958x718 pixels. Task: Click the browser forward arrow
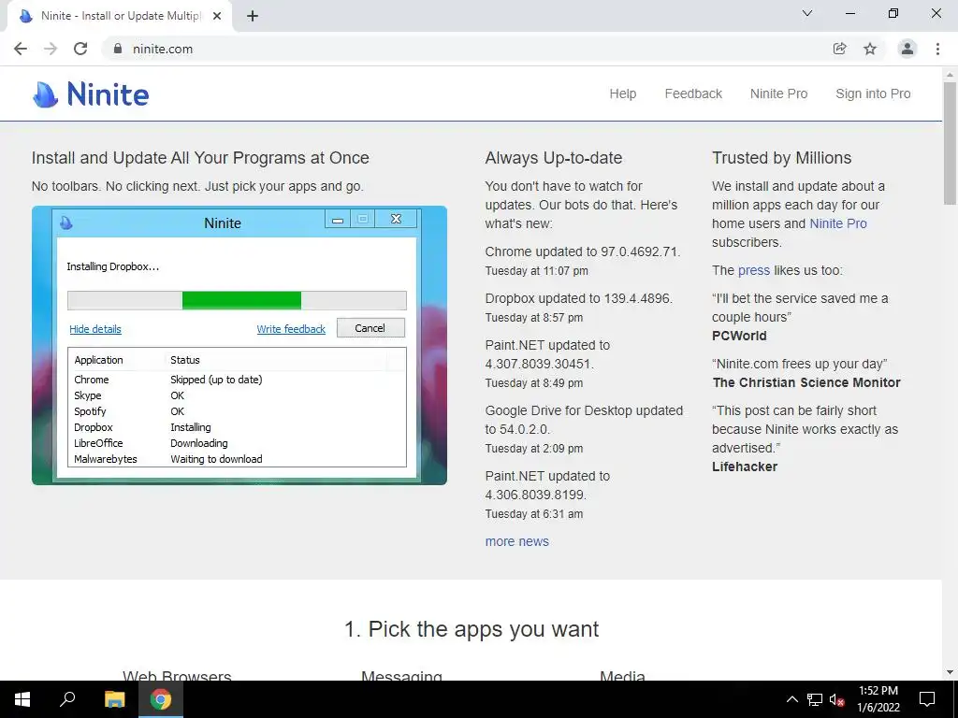click(x=51, y=49)
